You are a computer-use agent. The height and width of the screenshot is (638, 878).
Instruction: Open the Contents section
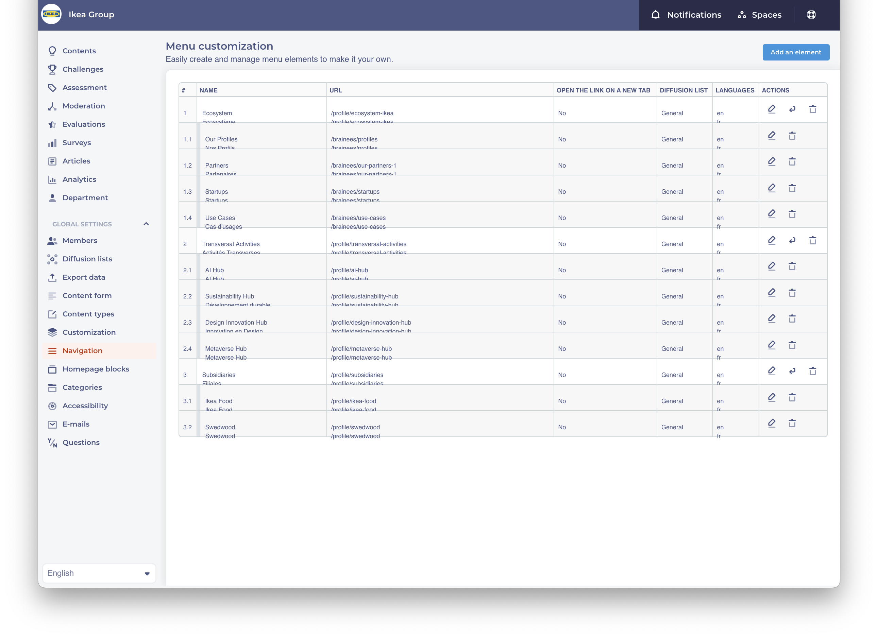(79, 51)
